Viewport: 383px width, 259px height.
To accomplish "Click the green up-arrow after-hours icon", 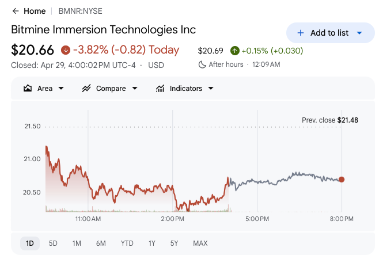I will tap(235, 51).
